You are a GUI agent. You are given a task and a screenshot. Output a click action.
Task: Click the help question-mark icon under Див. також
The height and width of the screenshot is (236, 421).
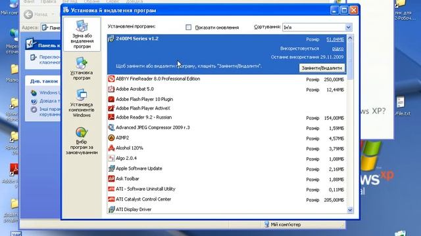[34, 101]
